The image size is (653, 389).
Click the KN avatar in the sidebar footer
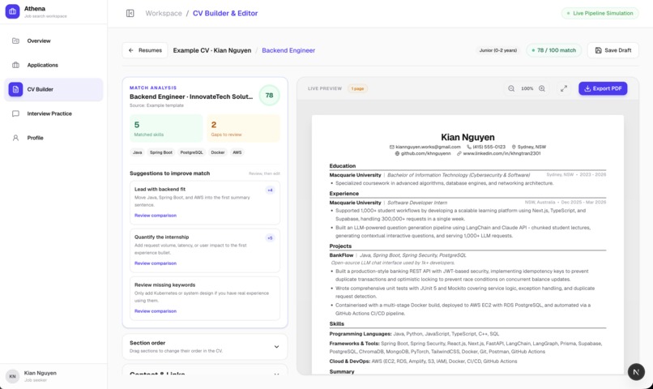point(12,376)
